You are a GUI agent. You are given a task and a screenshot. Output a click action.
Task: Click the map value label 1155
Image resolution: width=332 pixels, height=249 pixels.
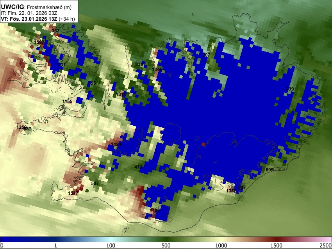click(67, 101)
